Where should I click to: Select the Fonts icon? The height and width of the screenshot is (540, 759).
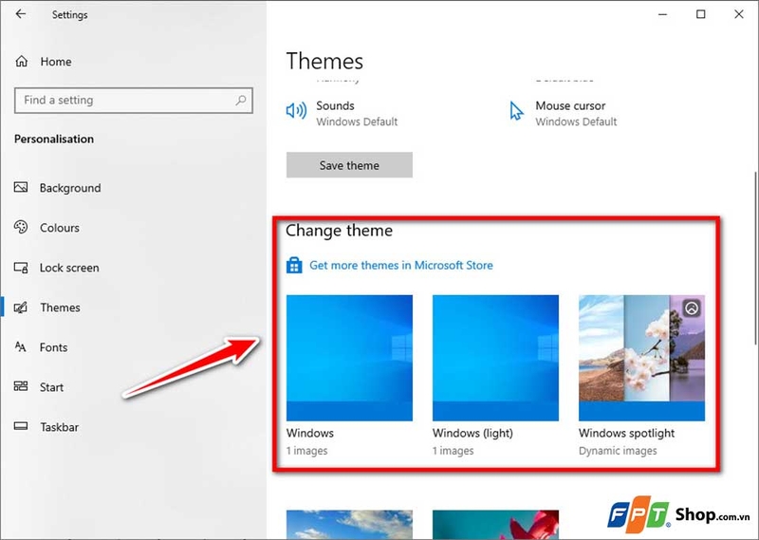[x=20, y=346]
